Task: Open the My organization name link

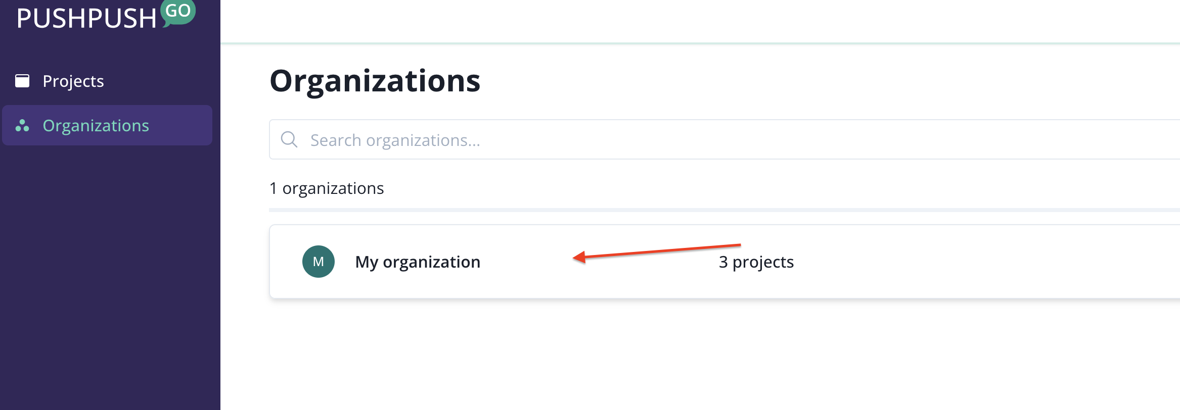Action: [x=418, y=262]
